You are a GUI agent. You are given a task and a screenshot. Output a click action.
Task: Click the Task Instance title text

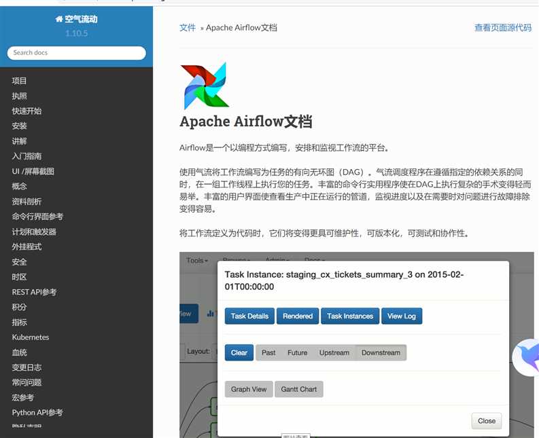344,280
